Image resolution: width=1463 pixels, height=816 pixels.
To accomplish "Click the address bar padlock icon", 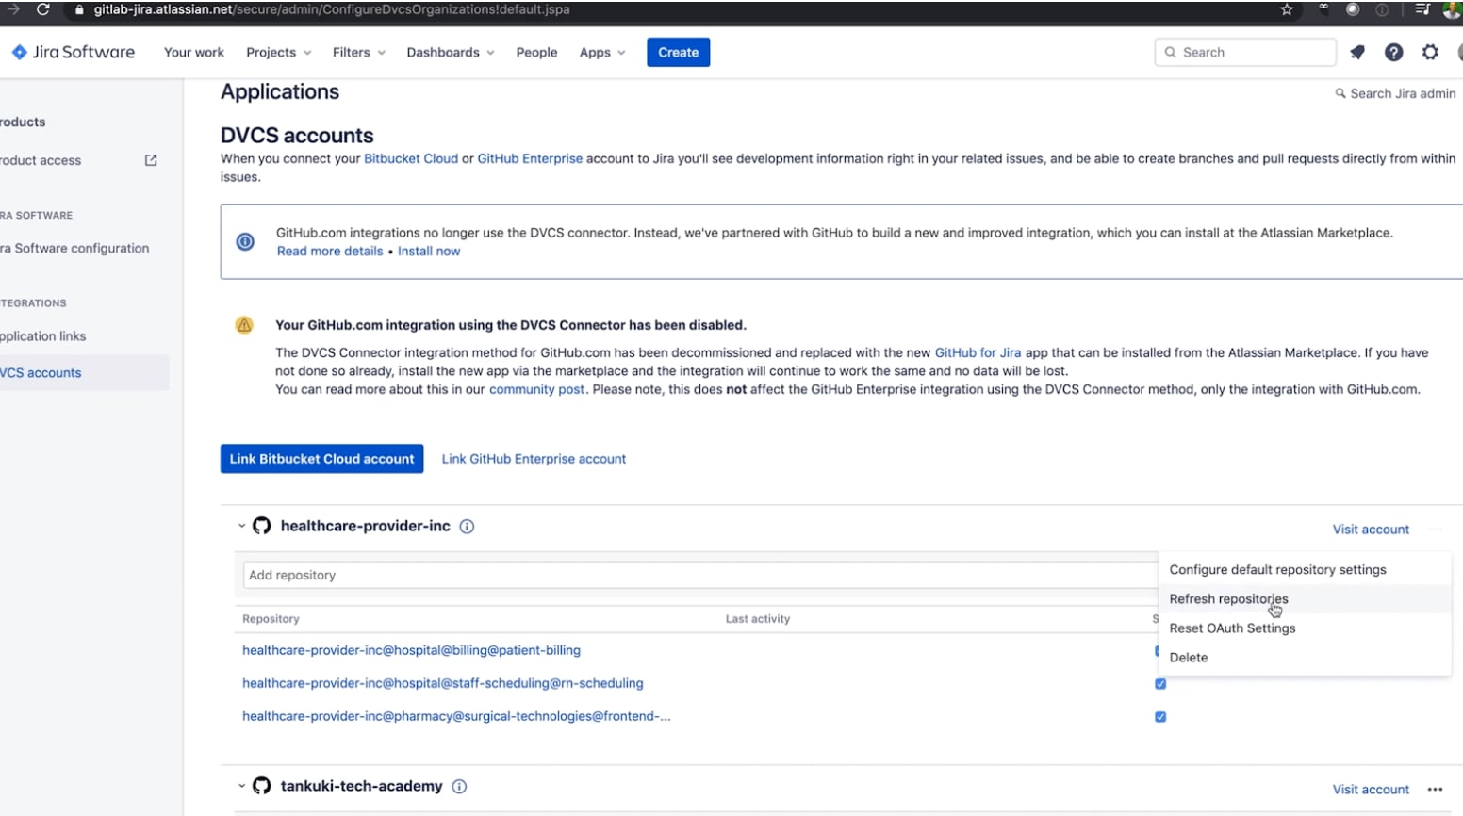I will pyautogui.click(x=79, y=9).
